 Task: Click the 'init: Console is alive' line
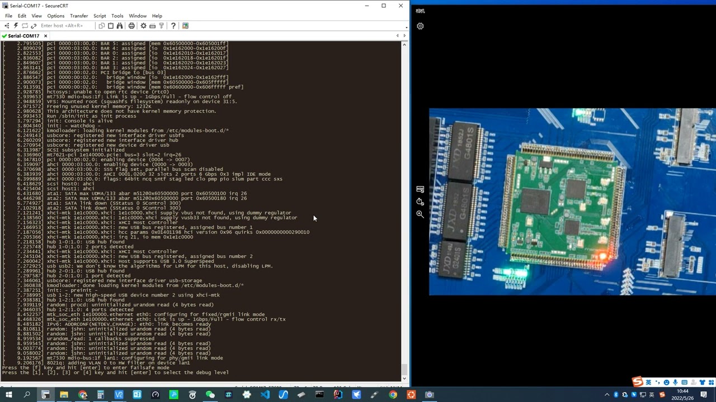(x=79, y=121)
